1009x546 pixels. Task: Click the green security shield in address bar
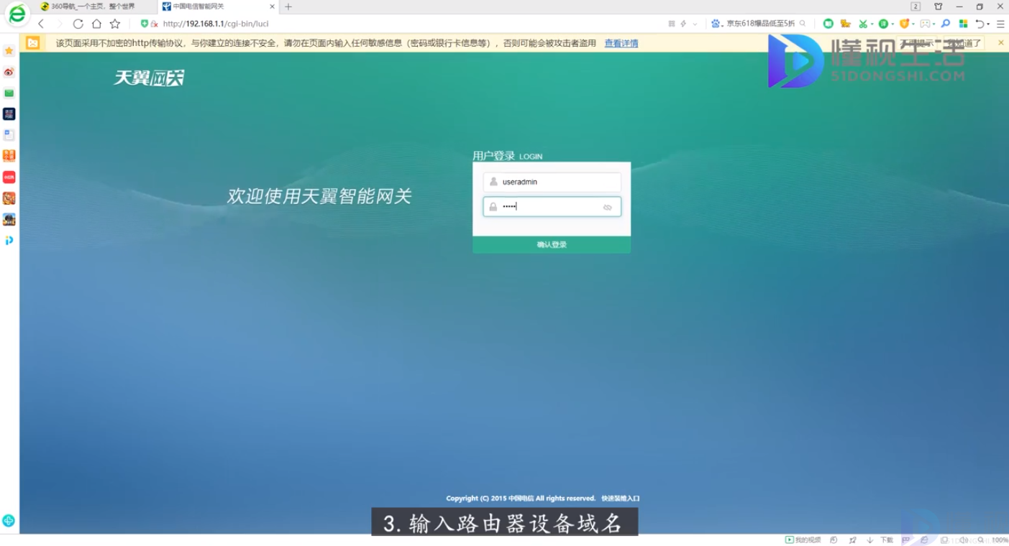144,24
